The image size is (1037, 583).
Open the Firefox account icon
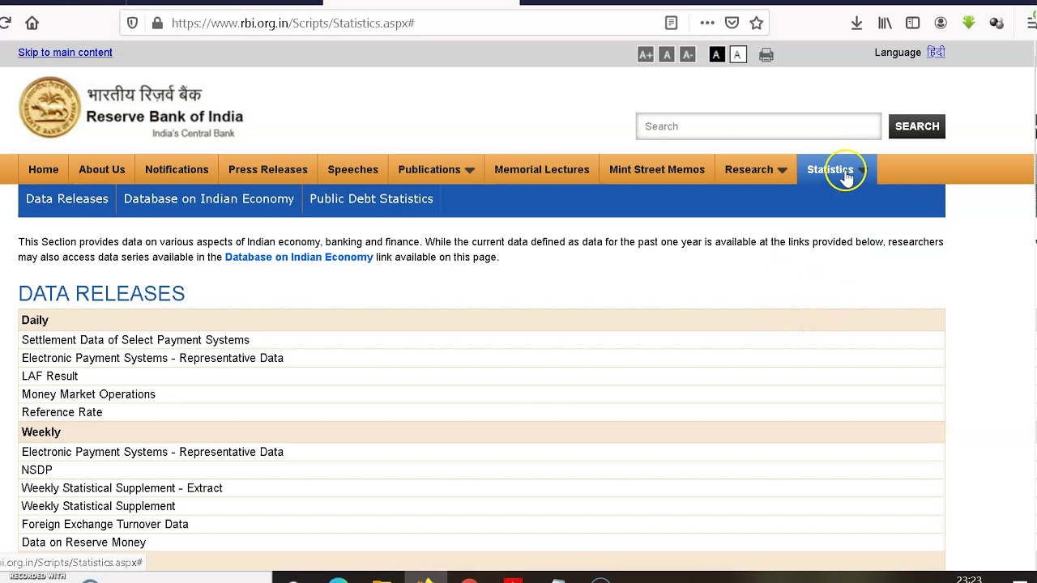pos(941,23)
